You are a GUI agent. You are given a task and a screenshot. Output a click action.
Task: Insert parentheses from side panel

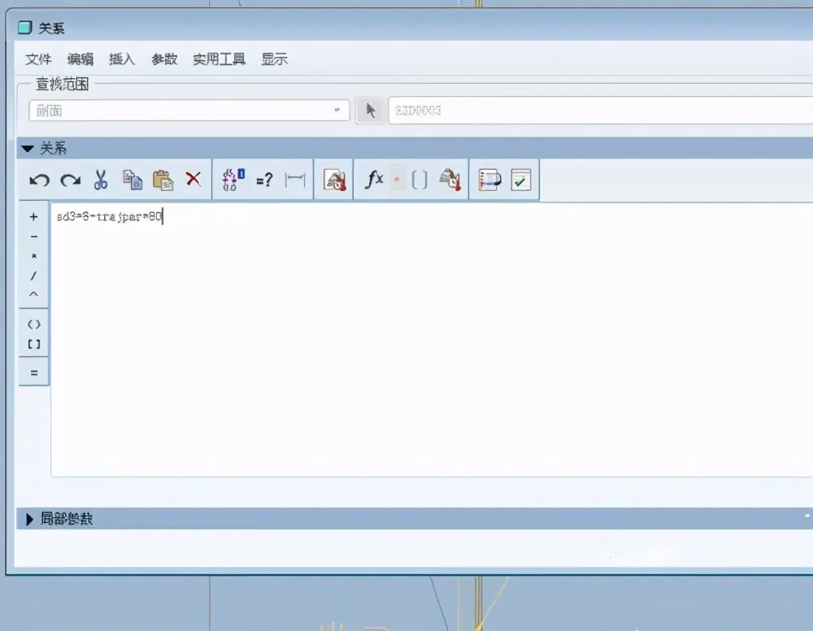[x=33, y=324]
